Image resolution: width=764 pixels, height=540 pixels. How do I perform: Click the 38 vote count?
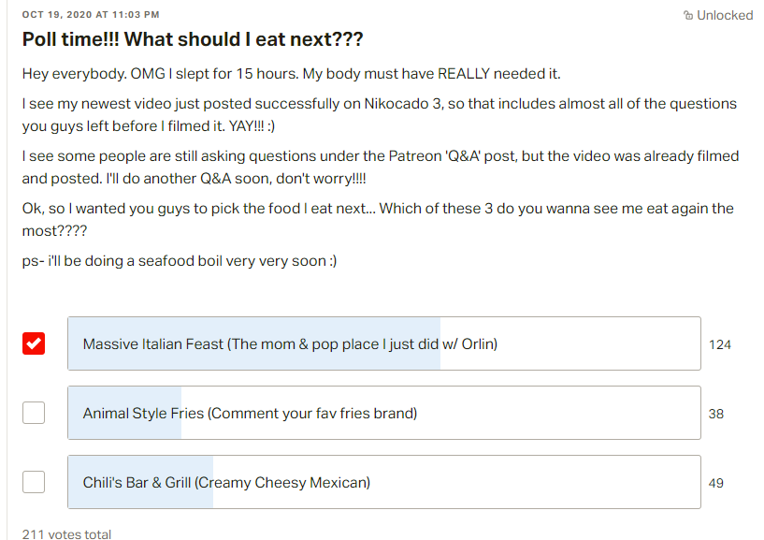tap(715, 414)
